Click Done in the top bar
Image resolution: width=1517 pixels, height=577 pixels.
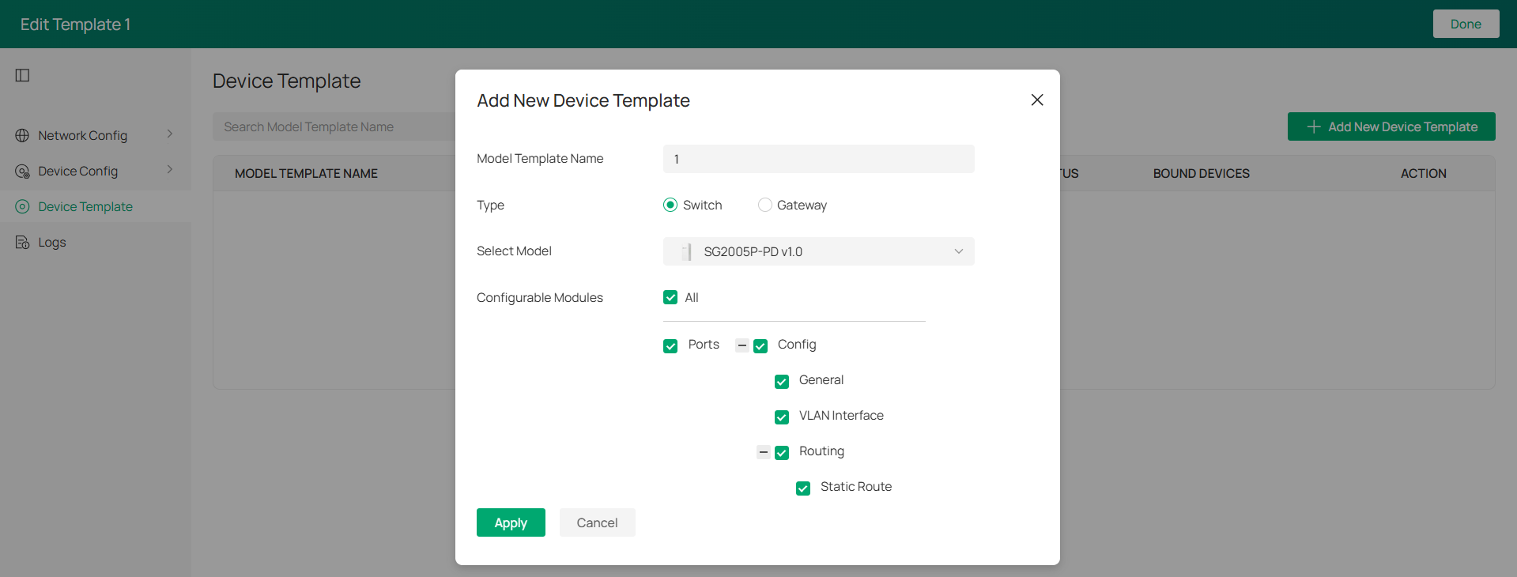pyautogui.click(x=1466, y=24)
